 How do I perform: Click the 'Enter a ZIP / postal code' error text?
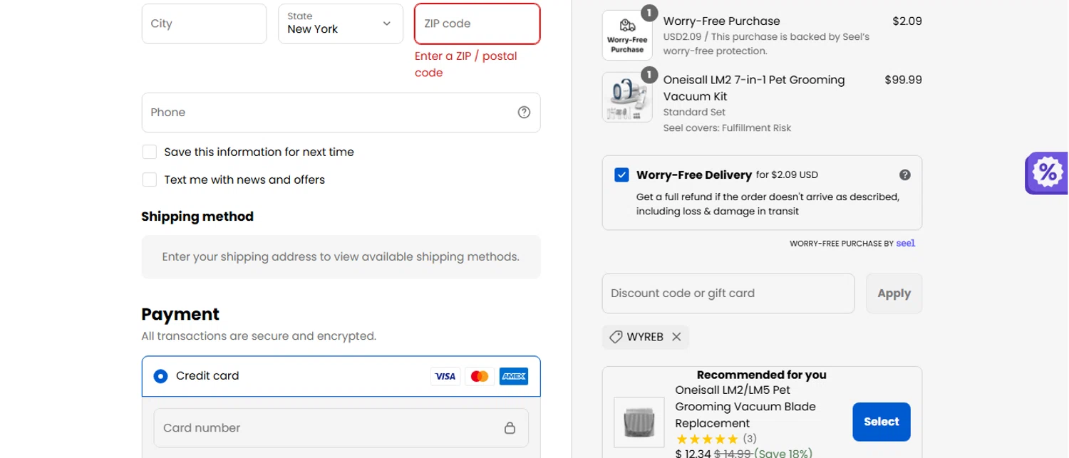tap(466, 64)
